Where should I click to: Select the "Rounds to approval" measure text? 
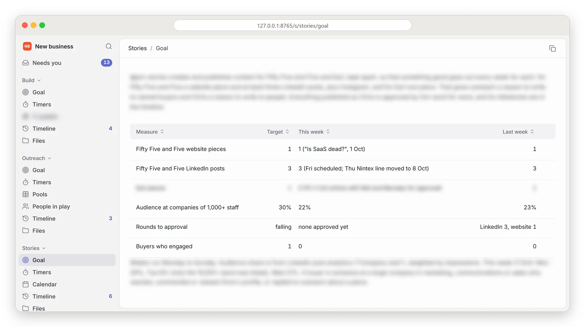[x=162, y=227]
